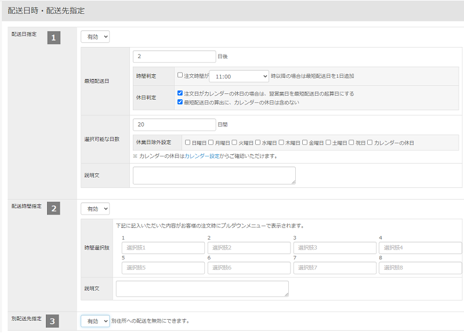Check the 日曜日 checkbox
464x333 pixels.
tap(187, 143)
